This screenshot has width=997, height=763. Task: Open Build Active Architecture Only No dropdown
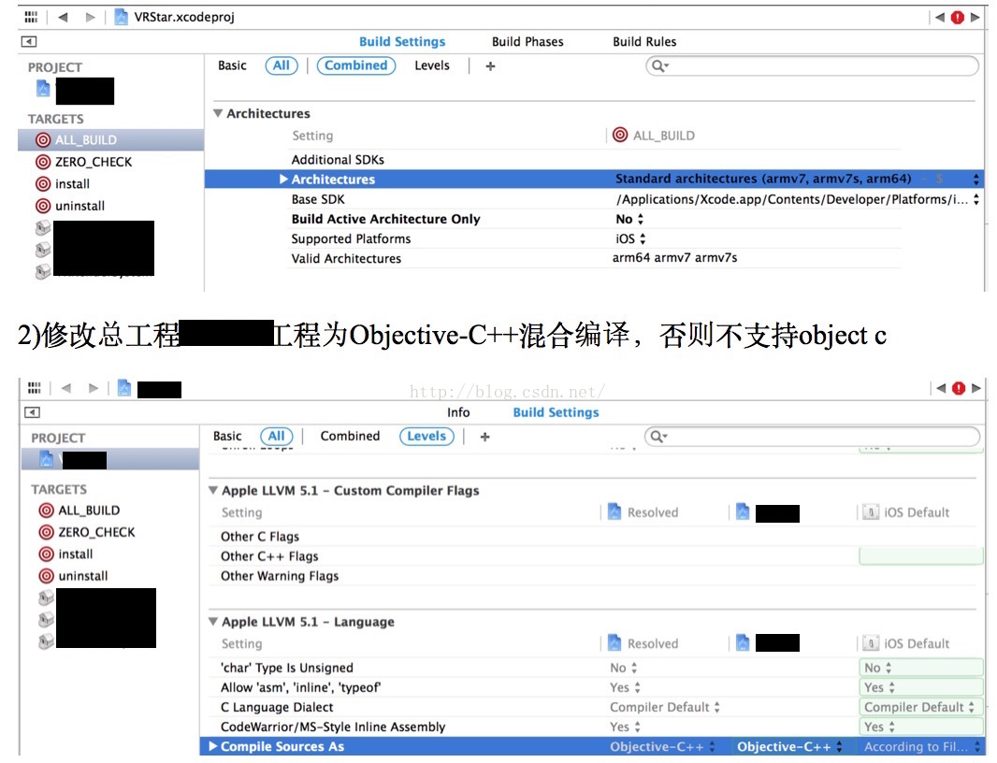pos(629,220)
